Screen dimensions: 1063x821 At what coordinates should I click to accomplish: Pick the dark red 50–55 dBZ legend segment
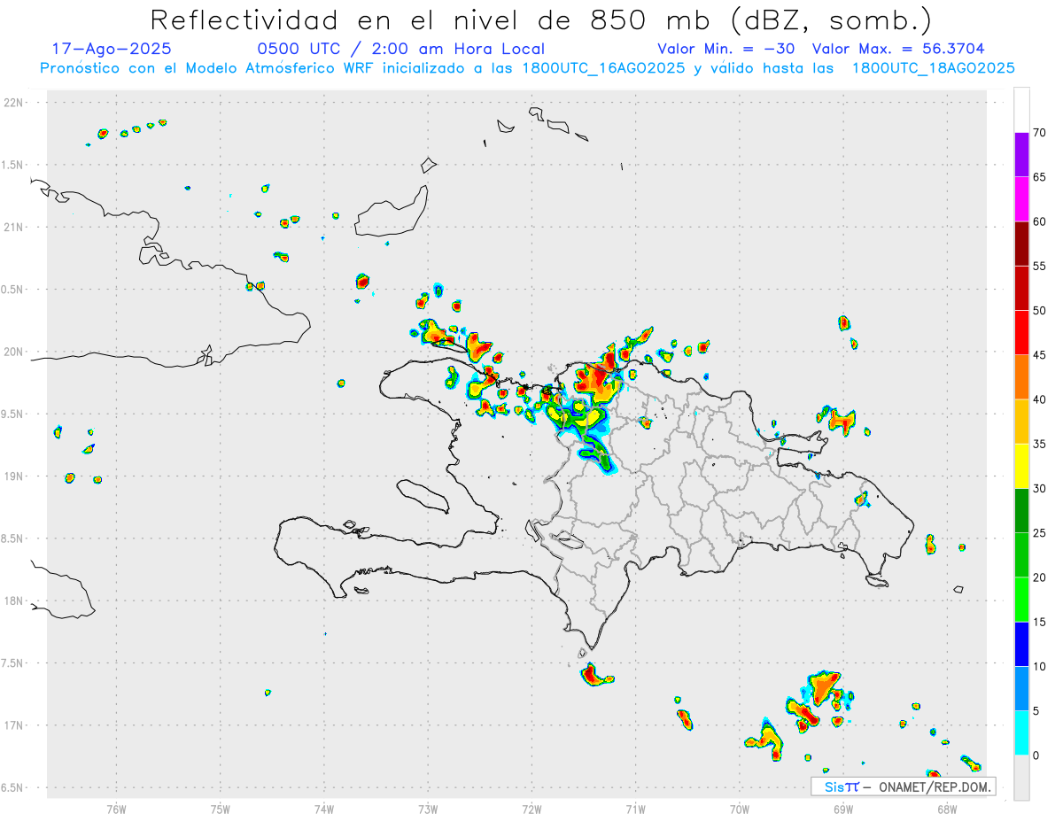[1021, 288]
